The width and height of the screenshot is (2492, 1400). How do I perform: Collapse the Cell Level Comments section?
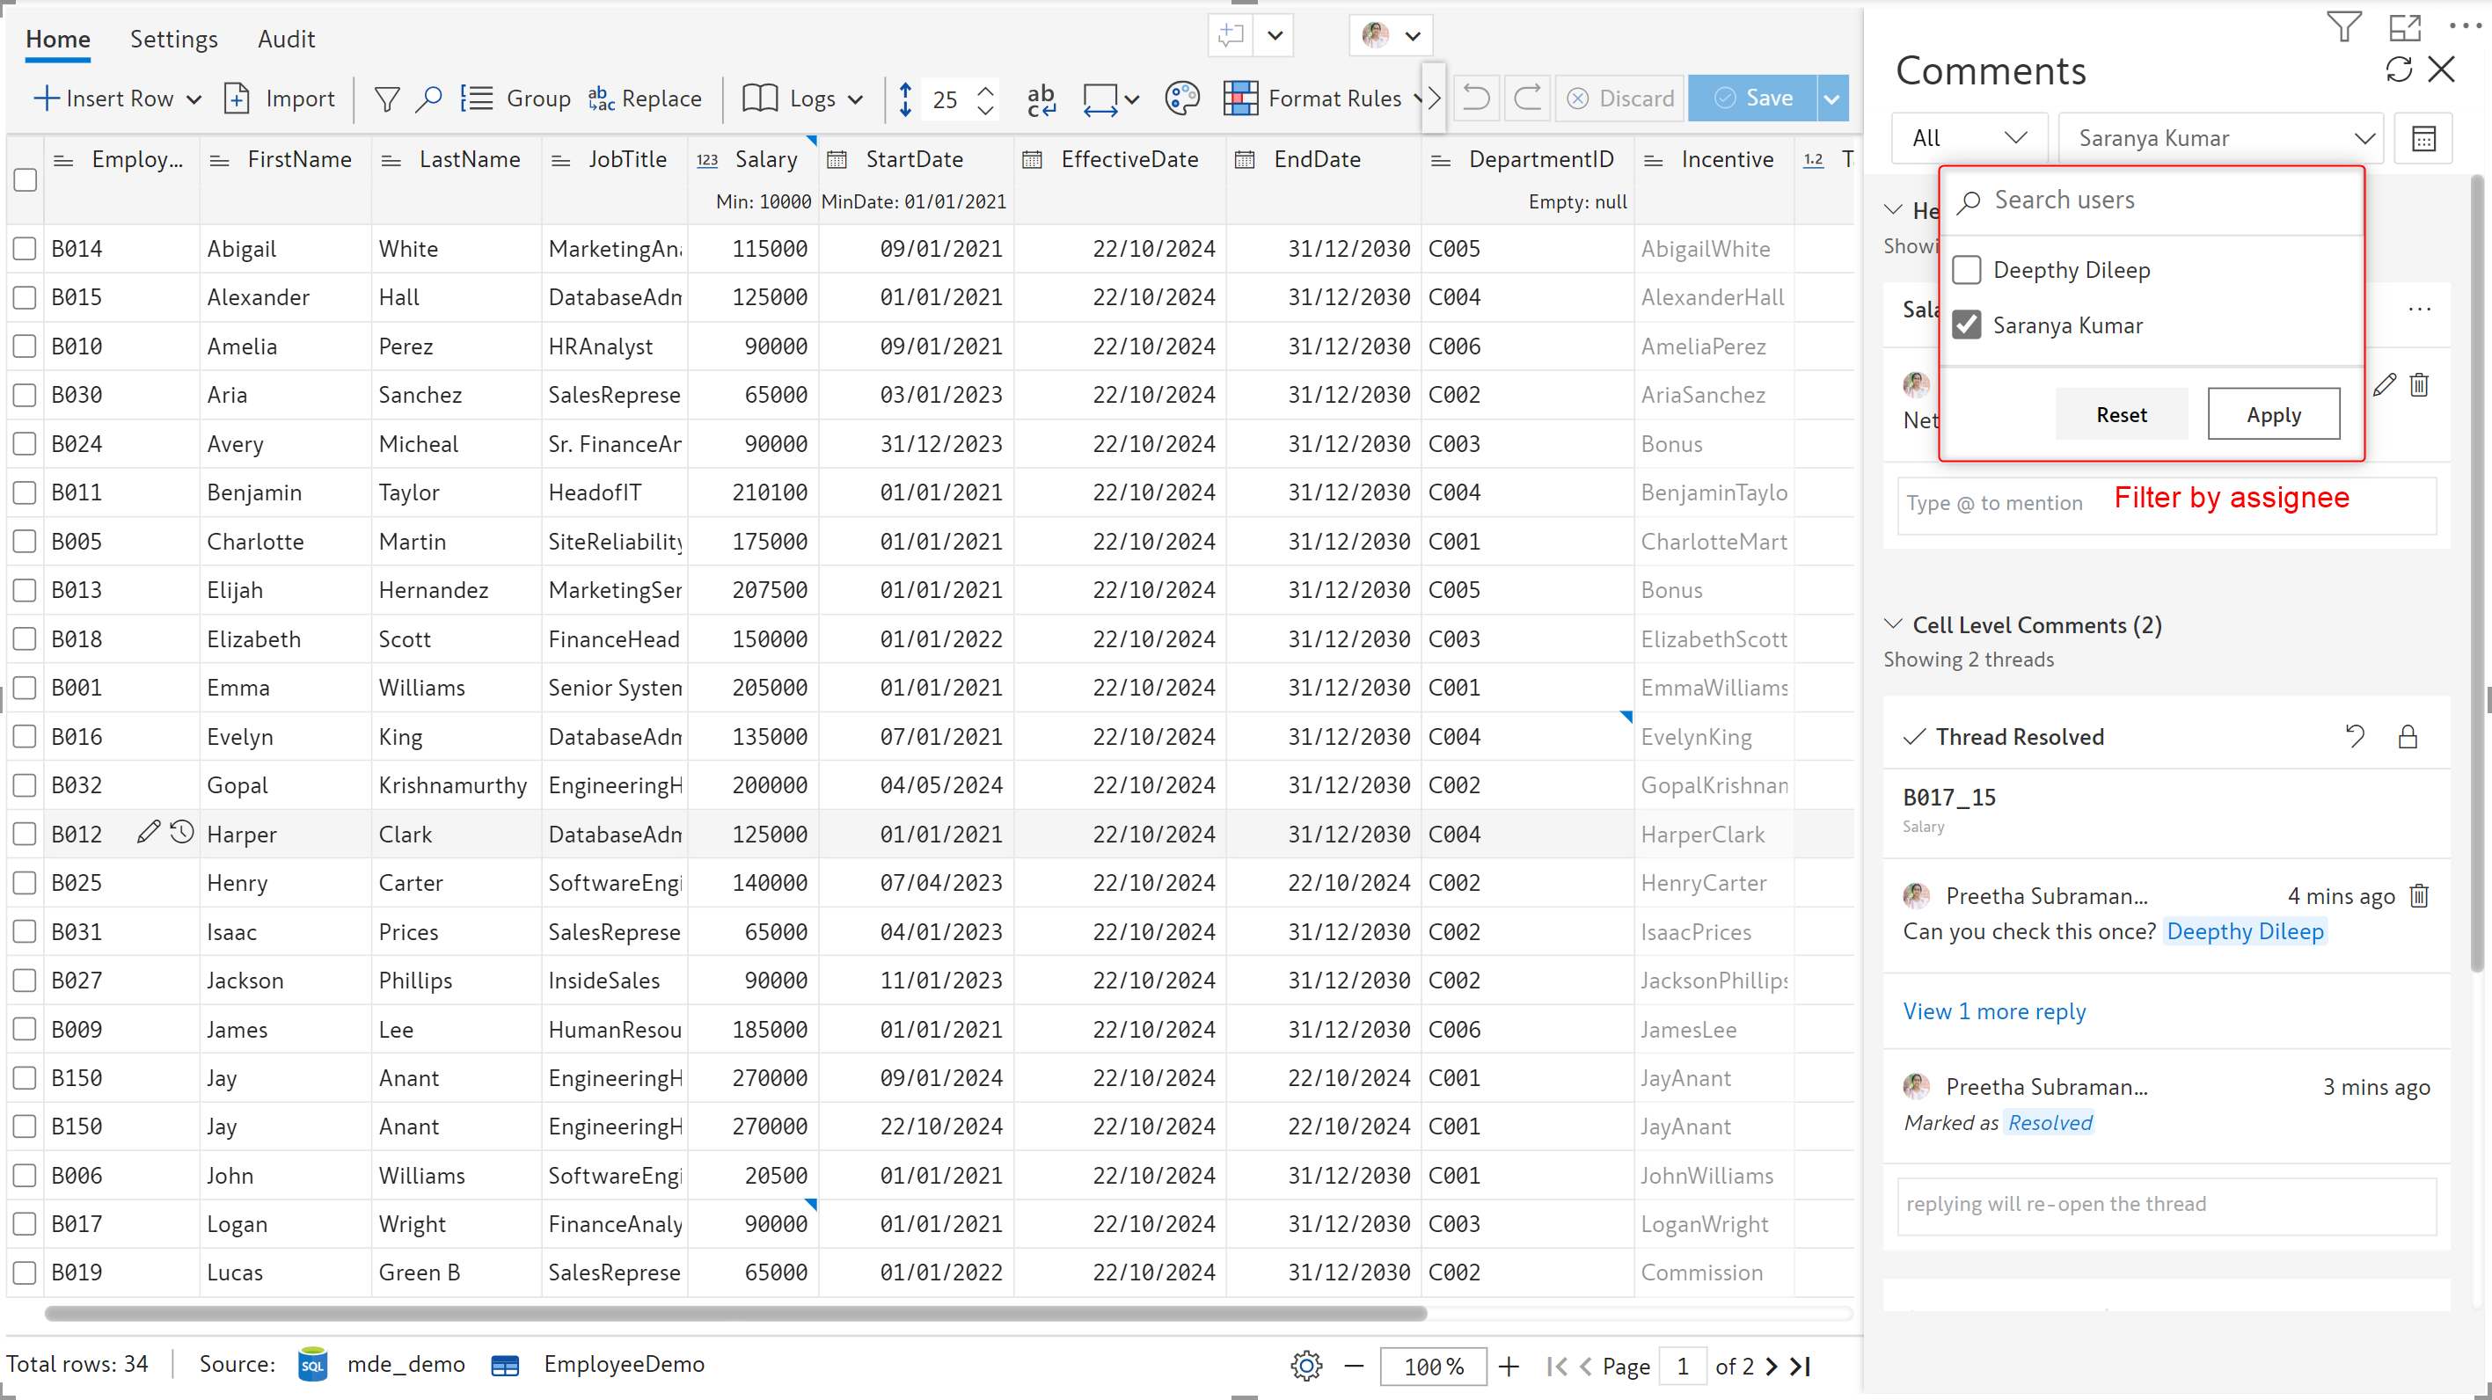1894,624
